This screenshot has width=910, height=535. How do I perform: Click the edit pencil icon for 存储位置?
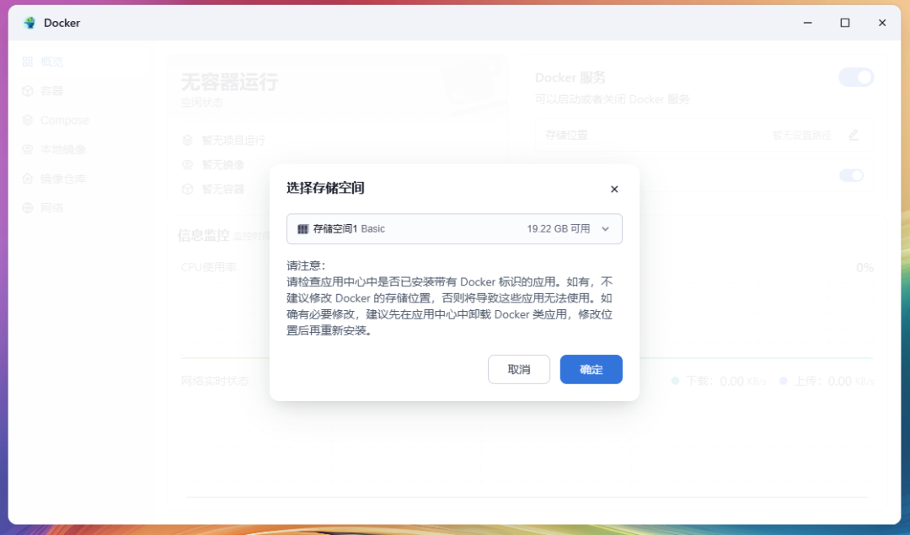click(x=853, y=135)
